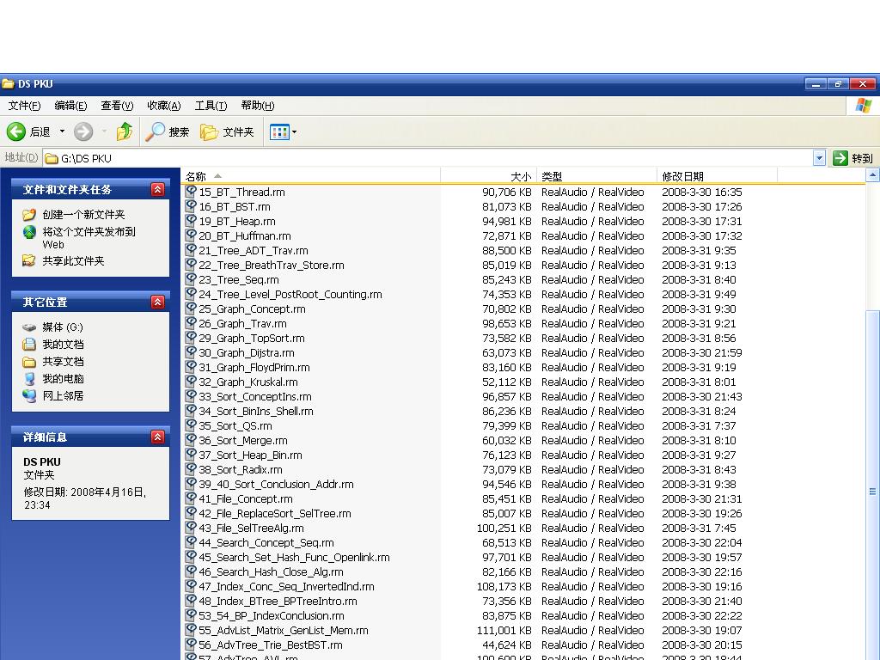Viewport: 880px width, 660px height.
Task: Click the Go button arrow icon
Action: point(840,158)
